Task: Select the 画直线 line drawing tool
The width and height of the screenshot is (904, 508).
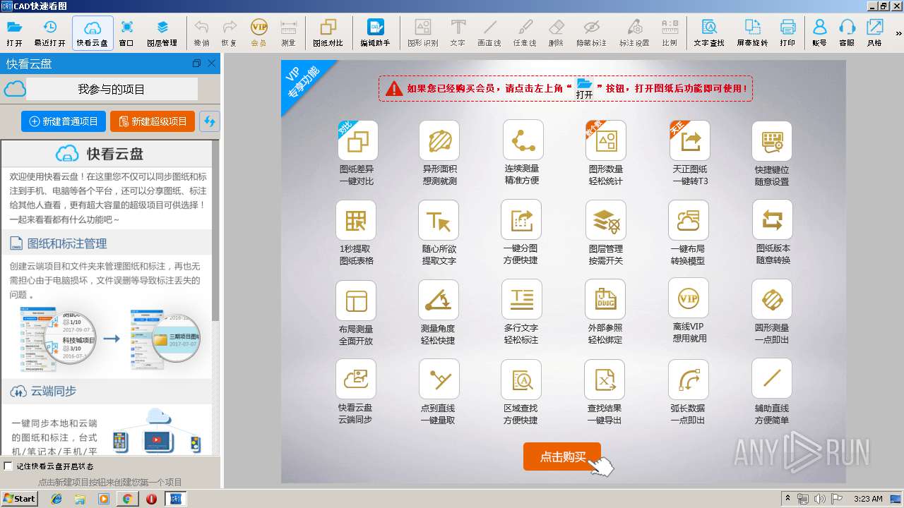Action: tap(489, 33)
